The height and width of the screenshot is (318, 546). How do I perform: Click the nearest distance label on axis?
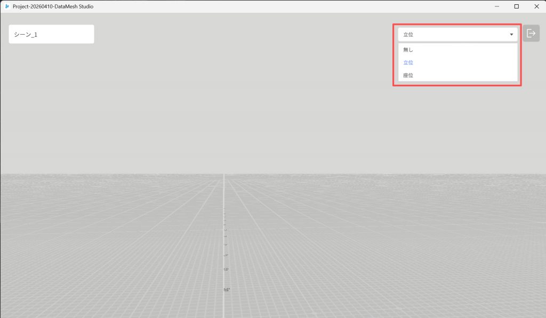pos(227,289)
